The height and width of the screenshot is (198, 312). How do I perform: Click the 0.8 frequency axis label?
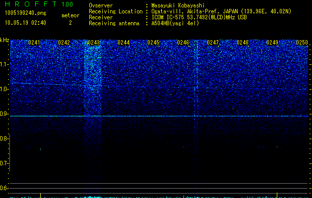click(x=4, y=139)
